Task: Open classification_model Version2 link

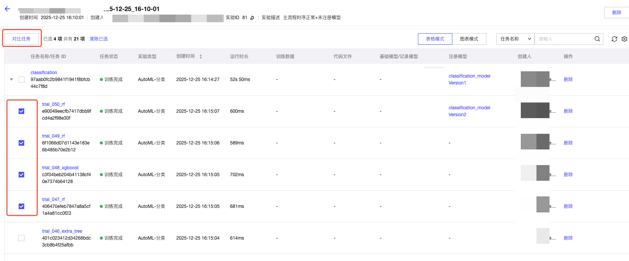Action: [469, 111]
